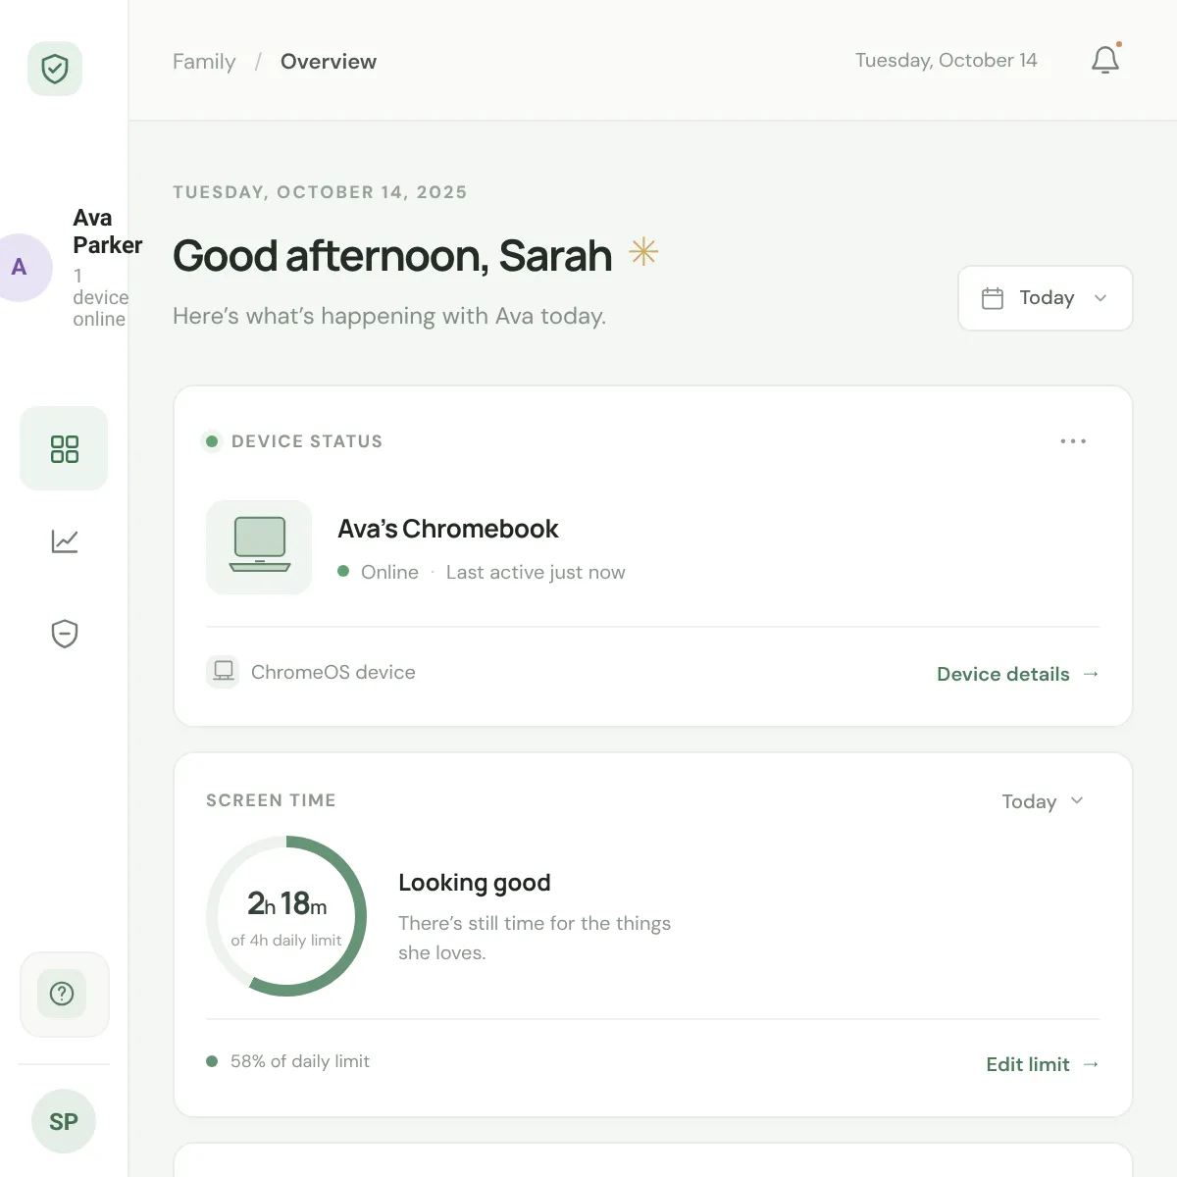Screen dimensions: 1177x1177
Task: Click chevron in top Today date picker
Action: tap(1100, 298)
